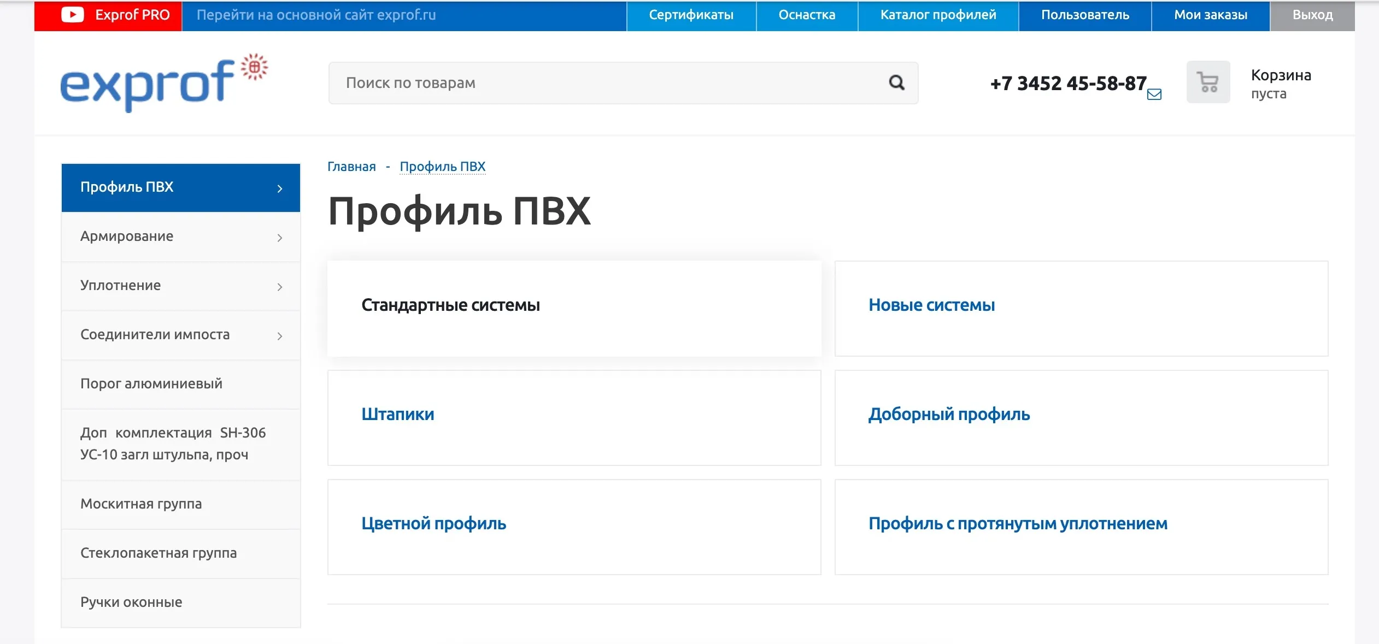
Task: Click the Главная breadcrumb link
Action: pyautogui.click(x=351, y=167)
